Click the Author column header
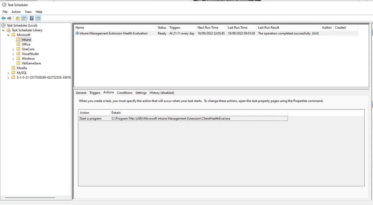 (327, 28)
